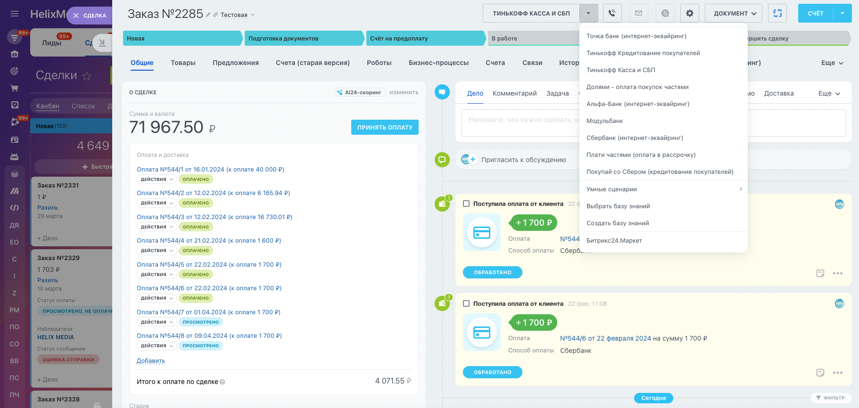
Task: Switch to the Список view in Сделки
Action: coord(83,106)
